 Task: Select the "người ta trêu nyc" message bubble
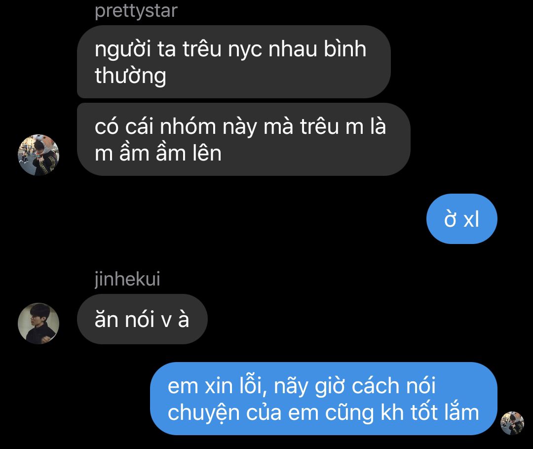click(233, 62)
